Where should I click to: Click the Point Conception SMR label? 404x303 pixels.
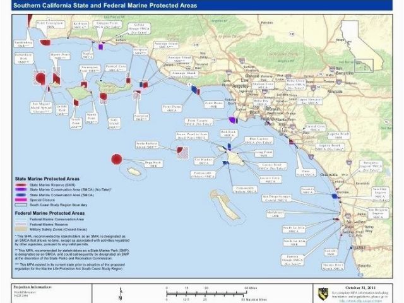50,25
